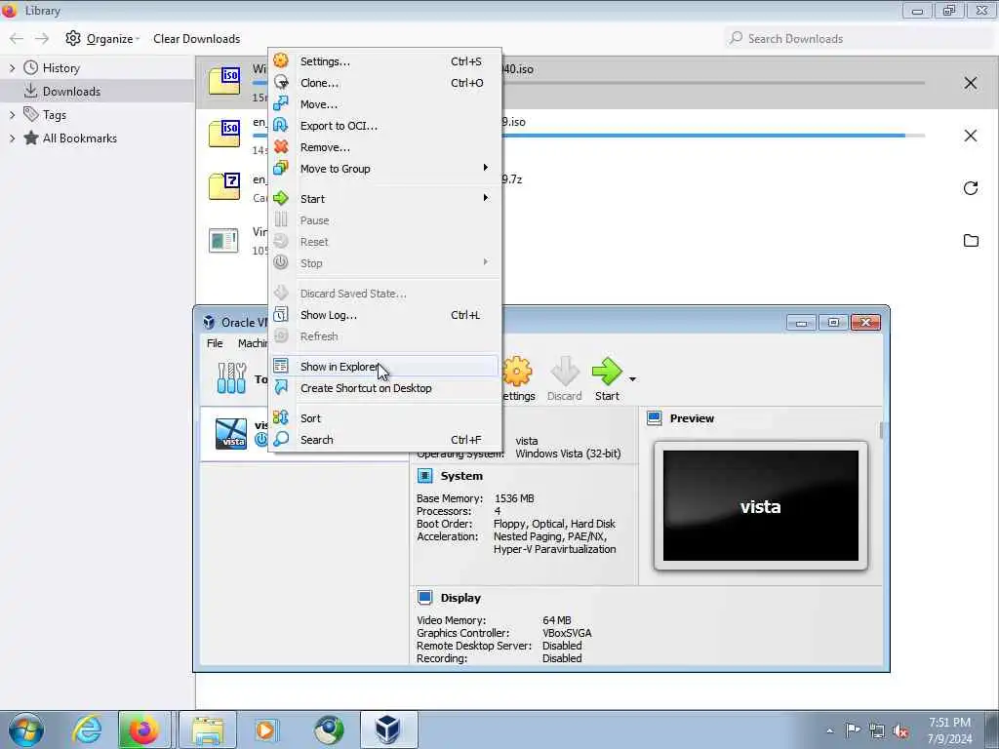Click the Export to OCI icon
This screenshot has height=749, width=999.
281,126
